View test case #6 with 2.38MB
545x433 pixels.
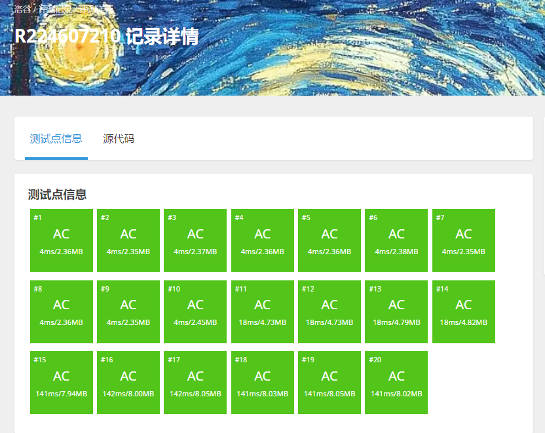(x=396, y=240)
